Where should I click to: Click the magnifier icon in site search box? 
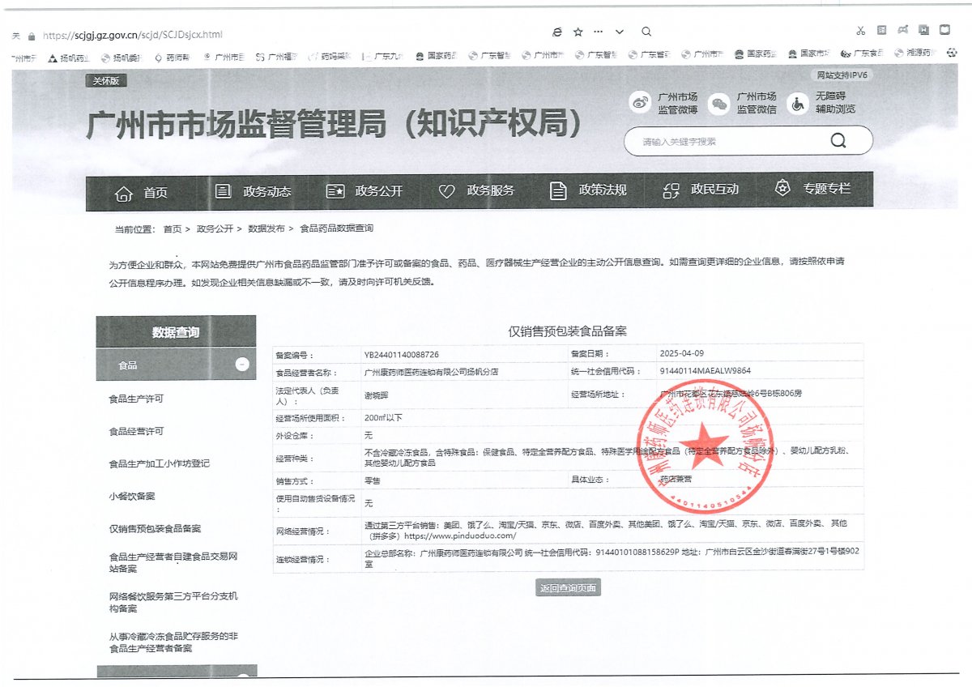(x=838, y=141)
